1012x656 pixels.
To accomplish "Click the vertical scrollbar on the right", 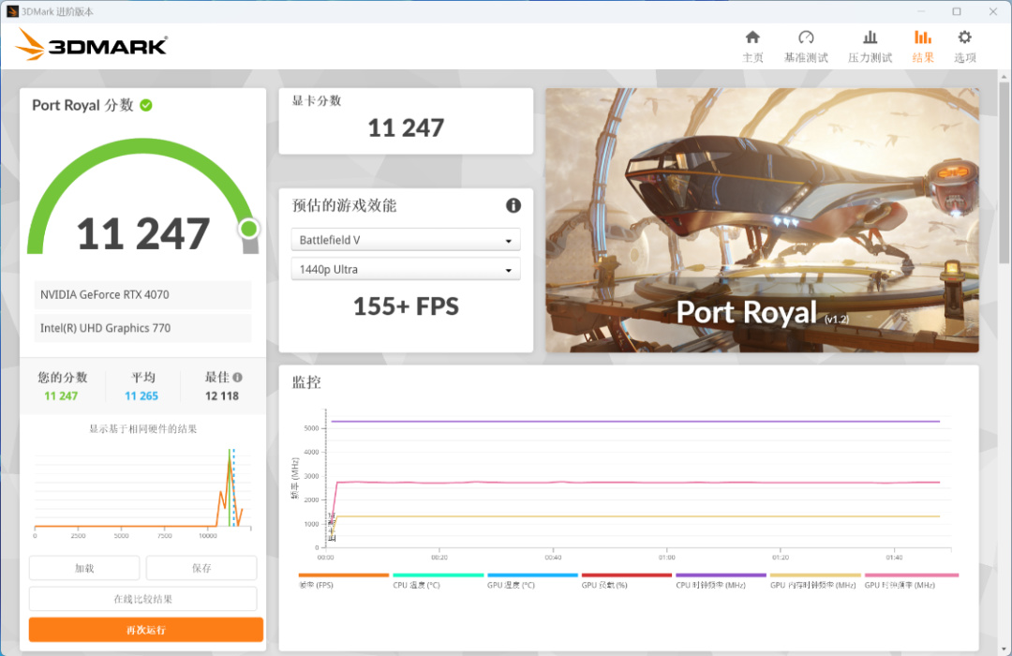I will pyautogui.click(x=1004, y=171).
